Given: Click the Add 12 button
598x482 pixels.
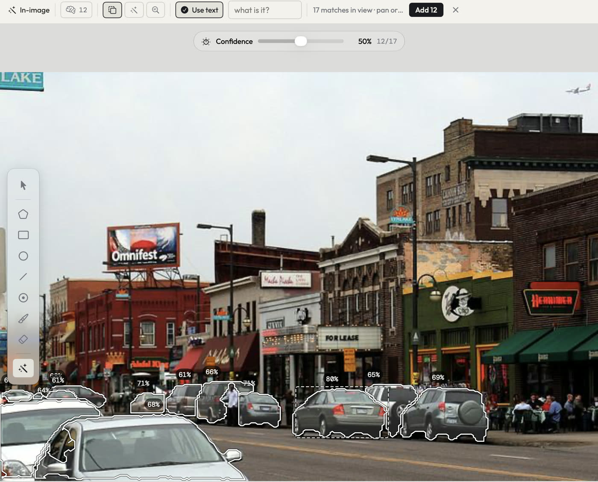Looking at the screenshot, I should [x=426, y=10].
